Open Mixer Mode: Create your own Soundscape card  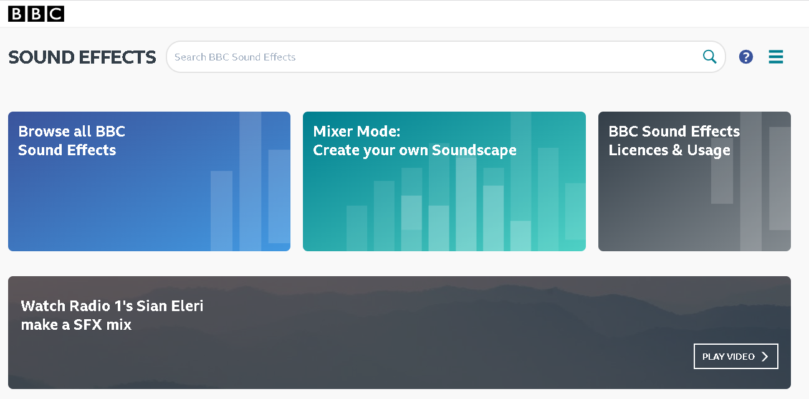[x=444, y=181]
